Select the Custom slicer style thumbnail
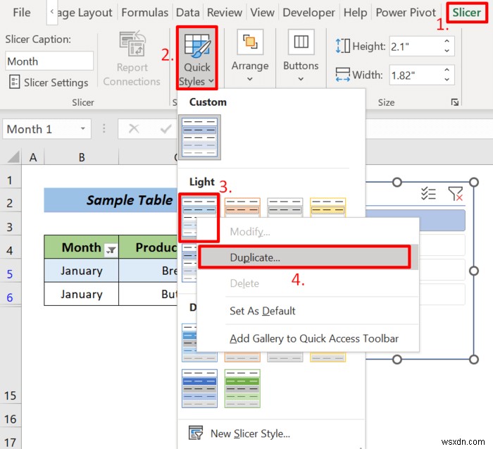 click(x=199, y=137)
